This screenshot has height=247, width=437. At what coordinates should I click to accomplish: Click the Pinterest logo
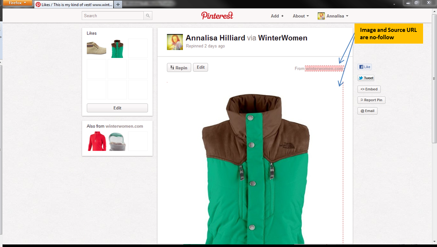click(217, 16)
